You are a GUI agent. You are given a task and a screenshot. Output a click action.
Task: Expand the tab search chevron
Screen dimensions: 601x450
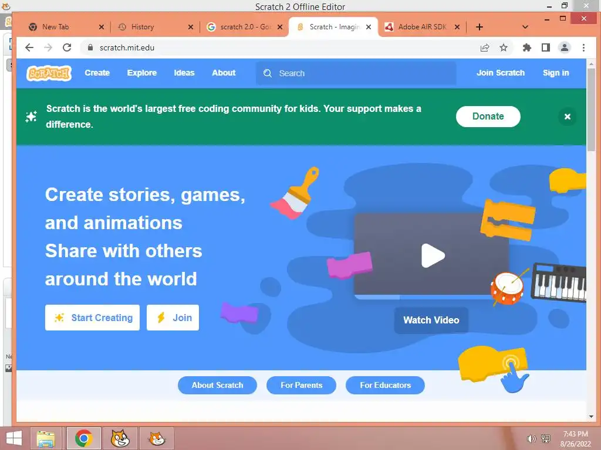(x=525, y=27)
